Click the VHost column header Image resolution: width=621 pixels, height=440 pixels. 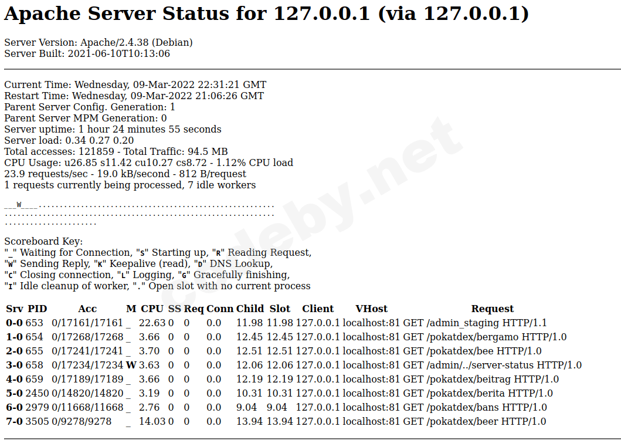(372, 309)
